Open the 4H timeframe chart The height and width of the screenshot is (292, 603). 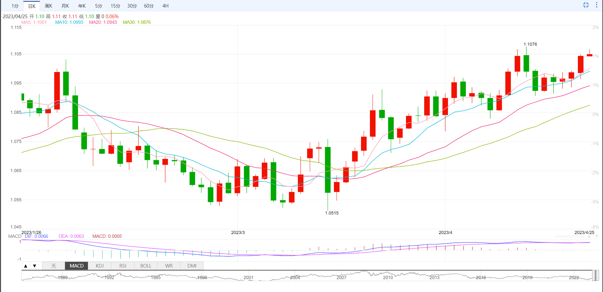tap(165, 6)
